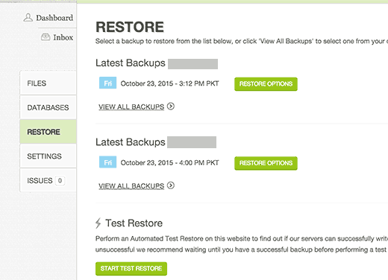Open the Dashboard link
The height and width of the screenshot is (280, 388).
click(54, 18)
